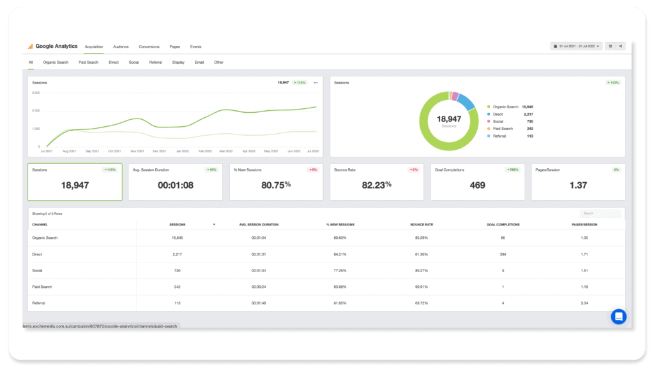This screenshot has width=654, height=367.
Task: Open the chat widget bubble
Action: pos(618,317)
